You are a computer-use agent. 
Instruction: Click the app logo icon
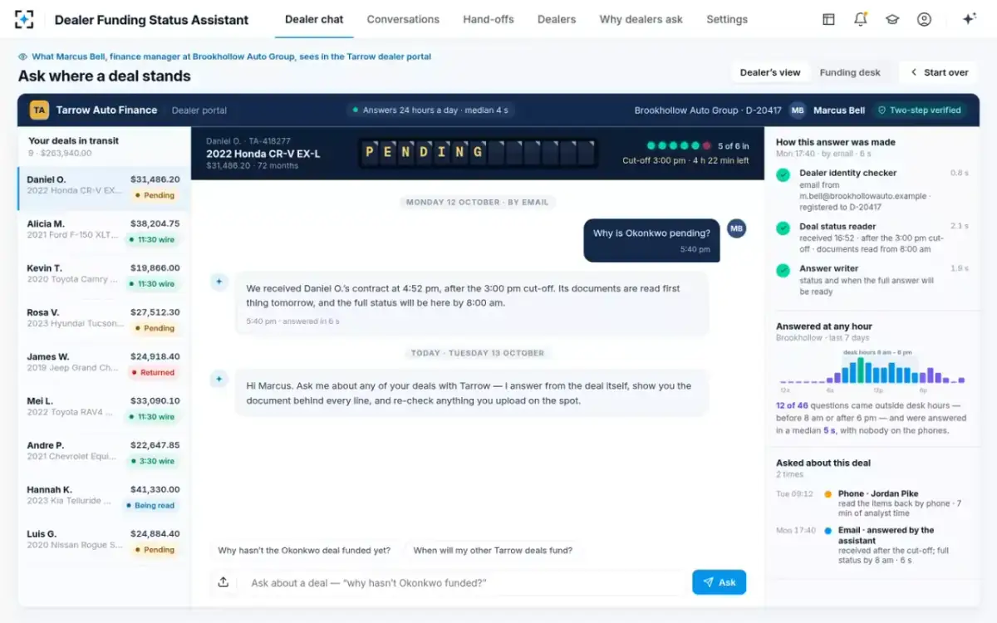point(24,19)
